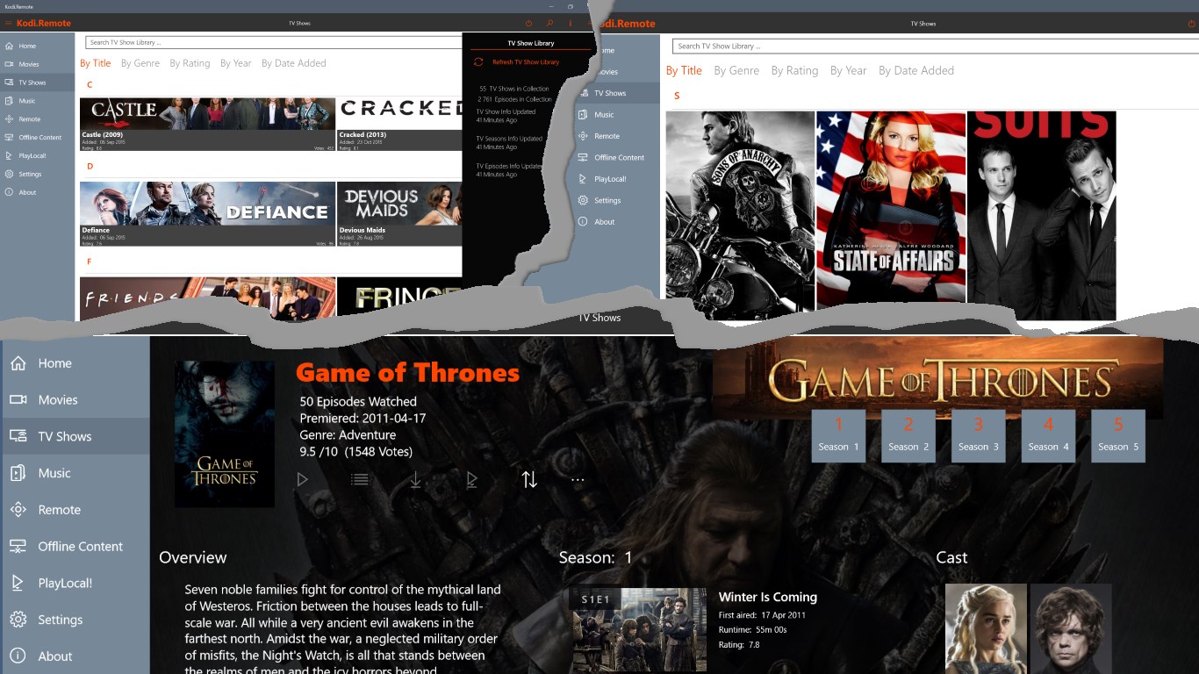Viewport: 1199px width, 674px height.
Task: Open the Defiance show banner
Action: (207, 214)
